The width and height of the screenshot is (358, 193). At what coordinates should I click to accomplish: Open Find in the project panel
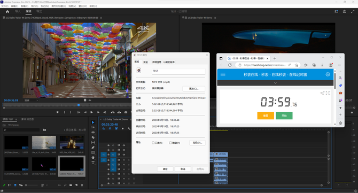click(x=65, y=185)
